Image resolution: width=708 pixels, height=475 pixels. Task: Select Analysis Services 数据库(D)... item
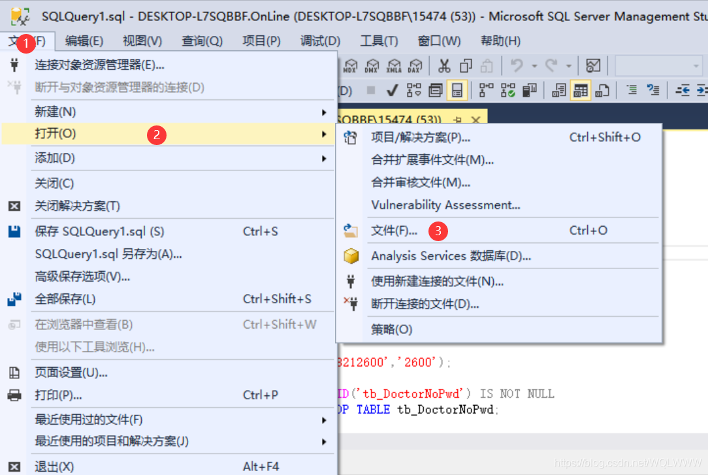pyautogui.click(x=500, y=256)
